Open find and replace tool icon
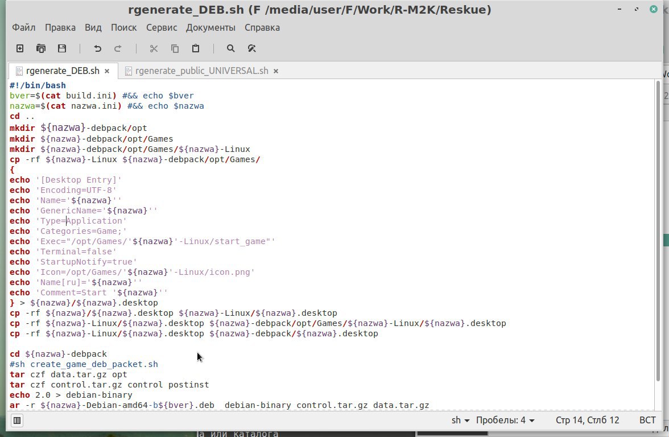Screen dimensions: 669x437 click(x=251, y=48)
